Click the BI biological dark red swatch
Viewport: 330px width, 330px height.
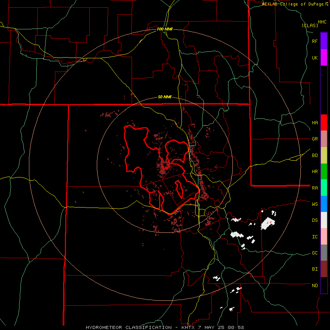(x=324, y=269)
